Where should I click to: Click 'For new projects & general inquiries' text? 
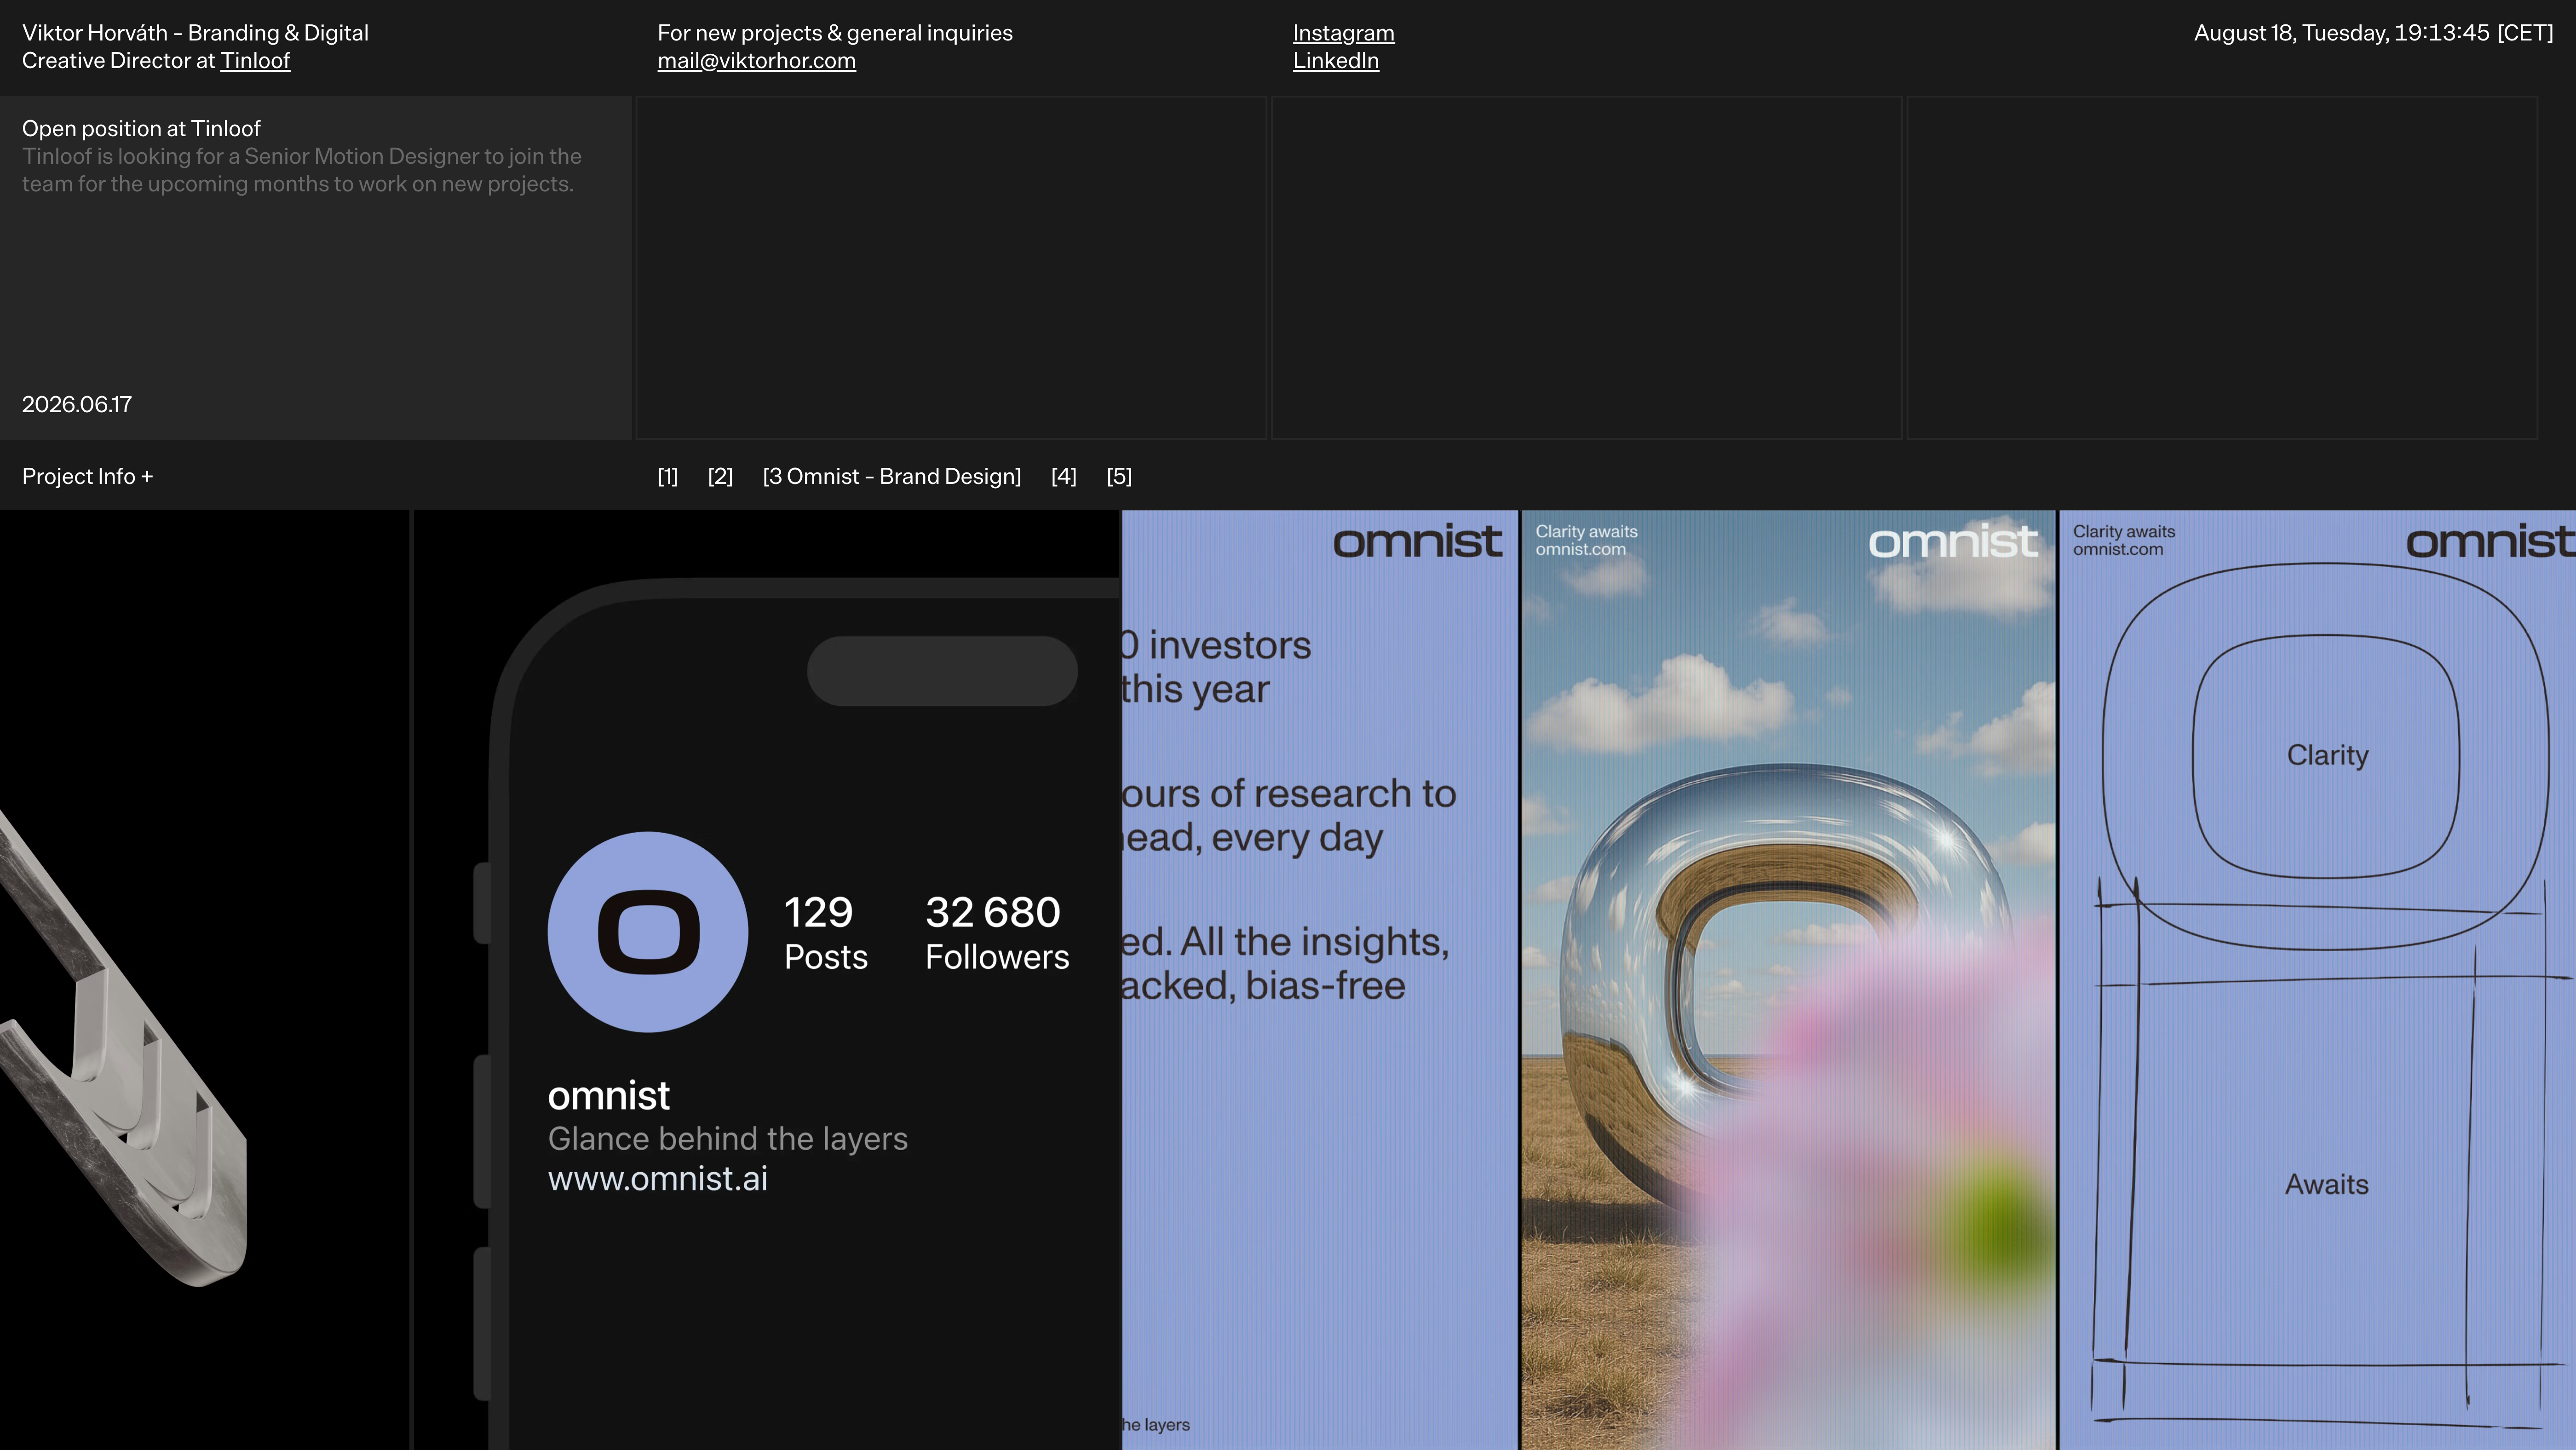pyautogui.click(x=835, y=33)
